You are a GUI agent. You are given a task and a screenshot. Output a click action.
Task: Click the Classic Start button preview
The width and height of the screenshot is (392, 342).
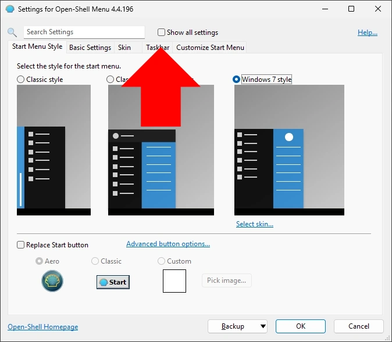point(113,282)
